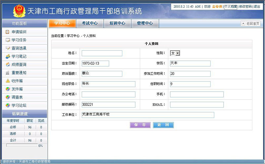265x164 pixels.
Task: Switch to the 考试中心 tab
Action: (x=89, y=23)
